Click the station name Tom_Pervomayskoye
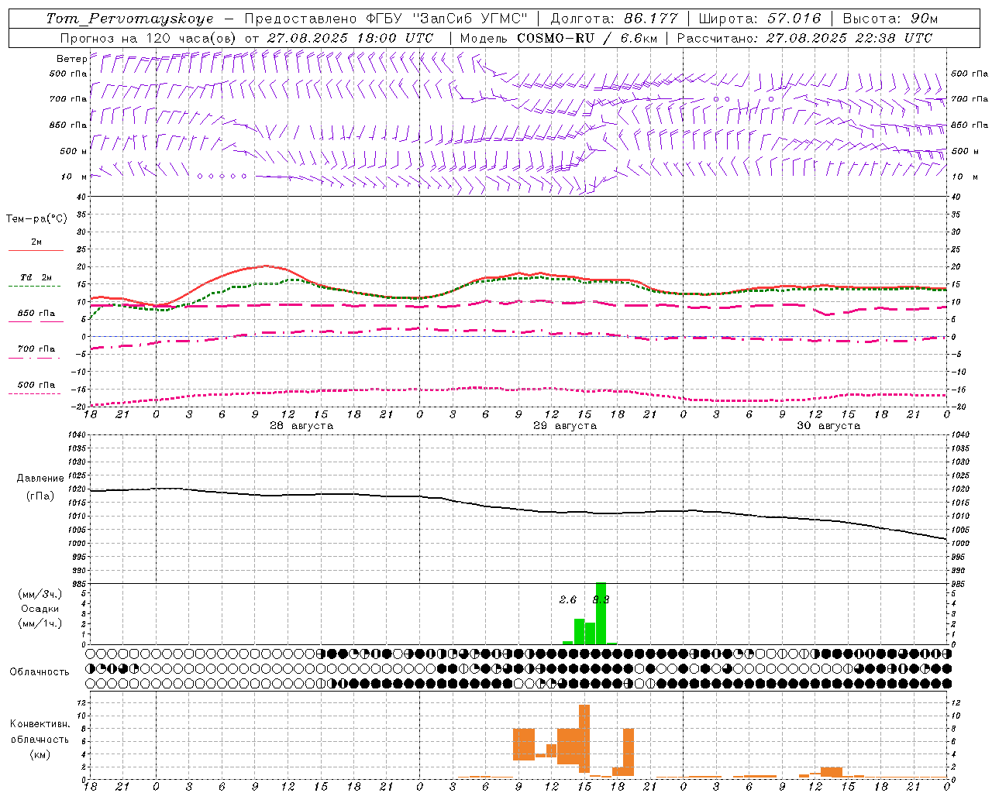The image size is (992, 793). point(129,19)
